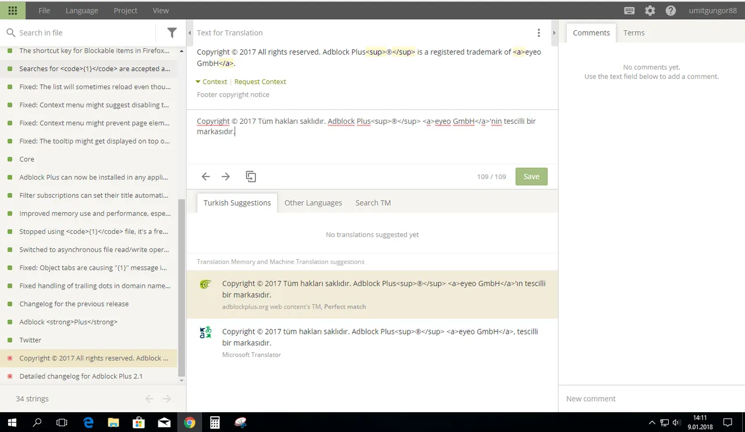Open Task View in the taskbar
Screen dimensions: 745x432
(x=62, y=422)
